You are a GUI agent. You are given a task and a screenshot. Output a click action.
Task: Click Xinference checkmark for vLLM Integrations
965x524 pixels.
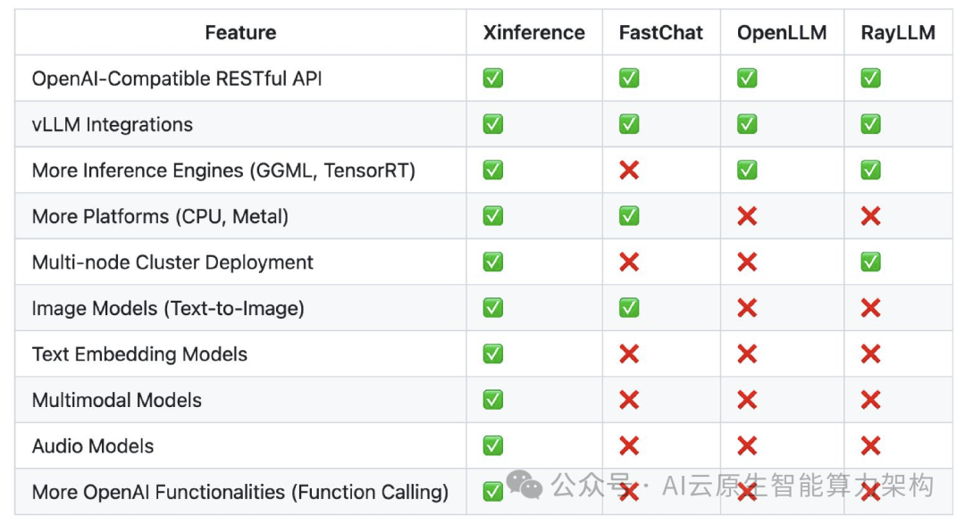coord(493,124)
